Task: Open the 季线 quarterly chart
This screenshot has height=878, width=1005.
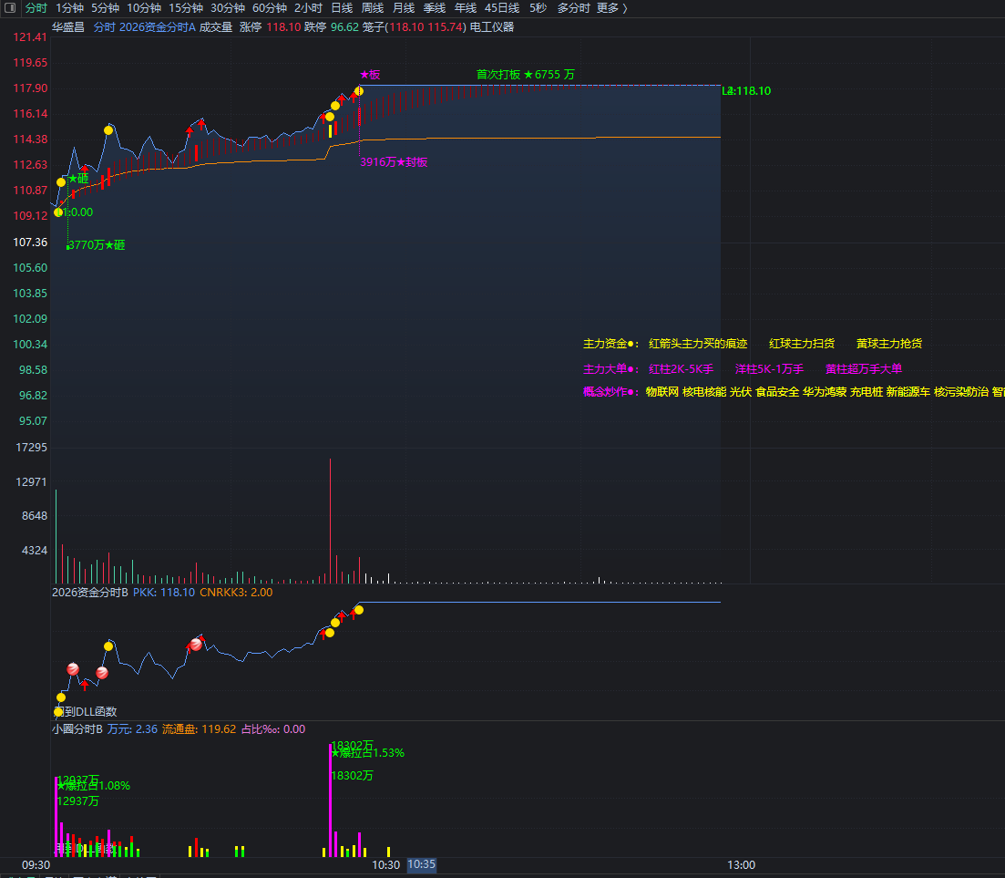Action: [434, 8]
